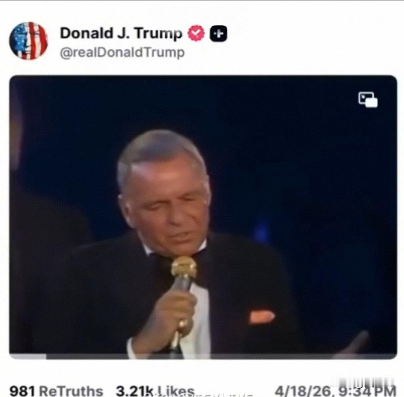Click the orange pocket square in the video
Image resolution: width=404 pixels, height=397 pixels.
tap(261, 316)
